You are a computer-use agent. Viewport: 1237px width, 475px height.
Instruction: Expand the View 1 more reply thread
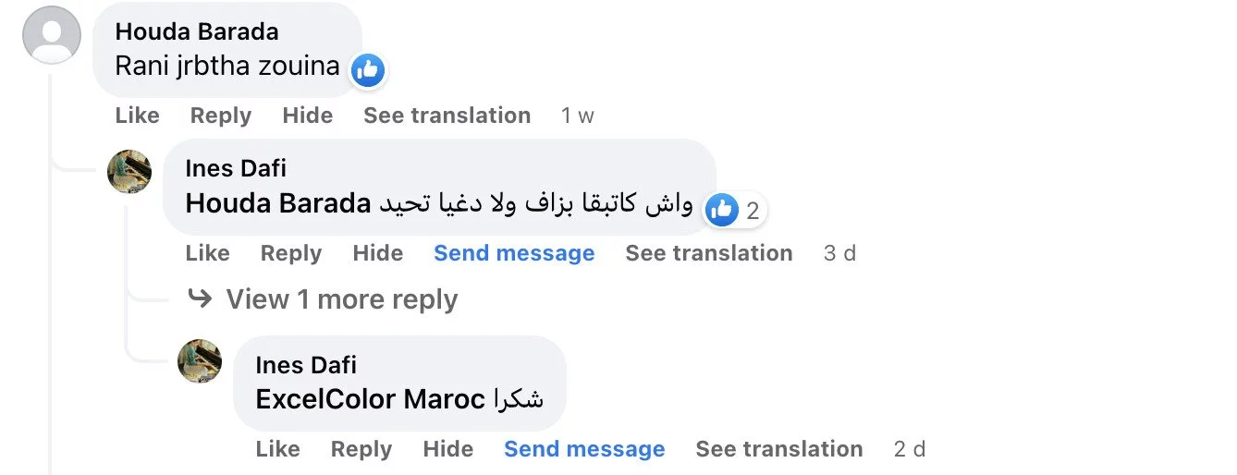pos(340,299)
